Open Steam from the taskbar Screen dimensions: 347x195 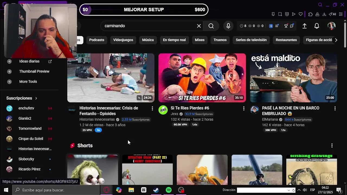pyautogui.click(x=156, y=190)
